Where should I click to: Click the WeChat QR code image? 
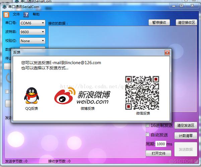[x=142, y=93]
